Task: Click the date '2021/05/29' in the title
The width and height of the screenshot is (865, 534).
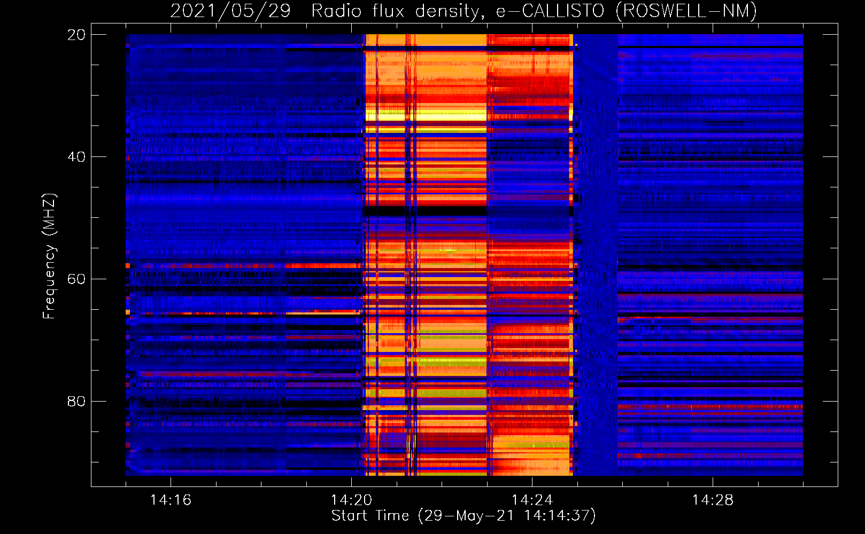Action: pyautogui.click(x=230, y=11)
